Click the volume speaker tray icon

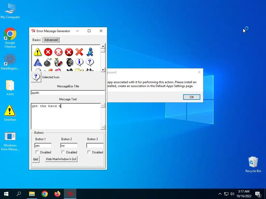232,194
